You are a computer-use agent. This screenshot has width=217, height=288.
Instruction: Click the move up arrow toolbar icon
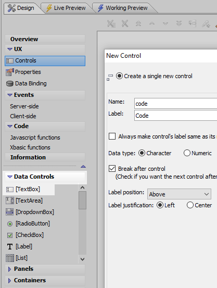tap(152, 23)
